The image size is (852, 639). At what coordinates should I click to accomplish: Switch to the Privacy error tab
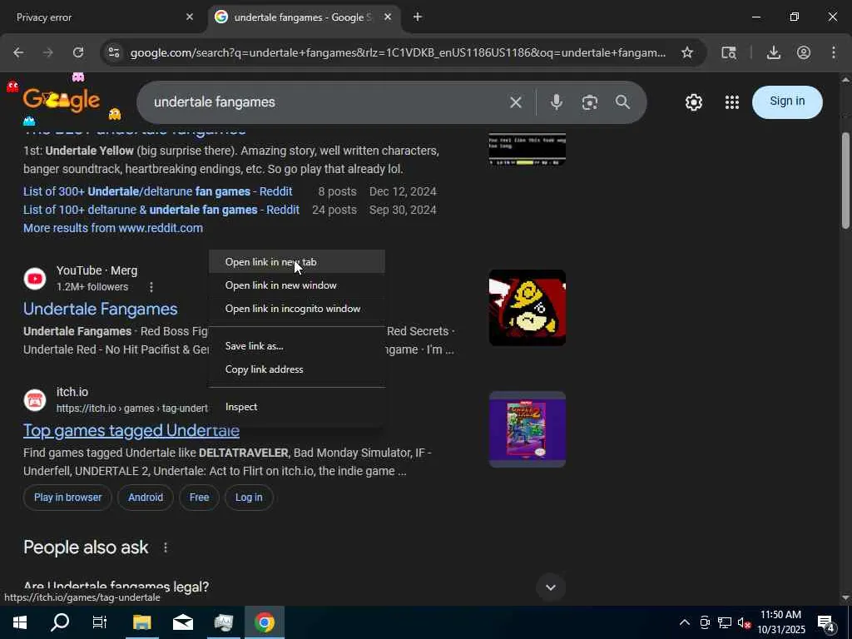point(98,17)
